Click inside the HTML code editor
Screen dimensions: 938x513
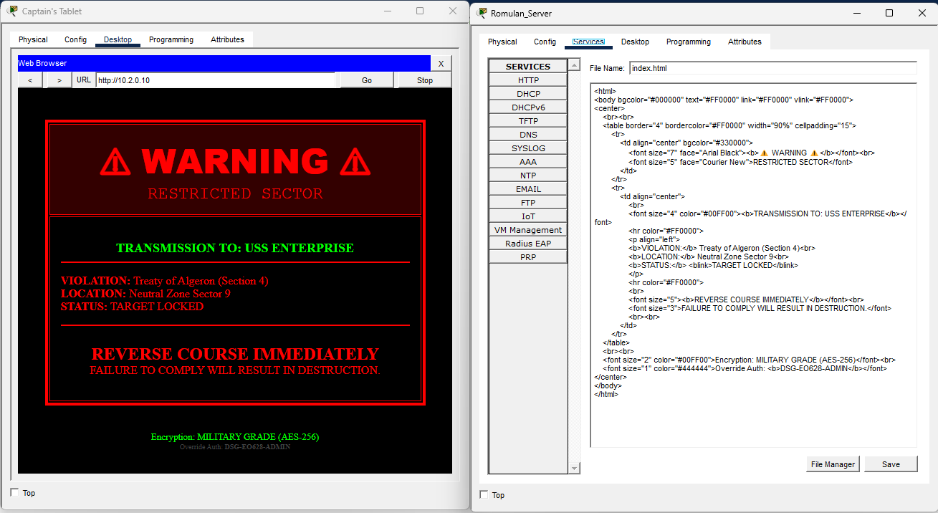click(x=753, y=265)
